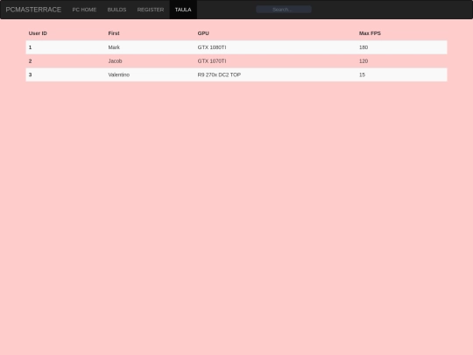473x355 pixels.
Task: Open the BUILDS nav item
Action: click(116, 10)
